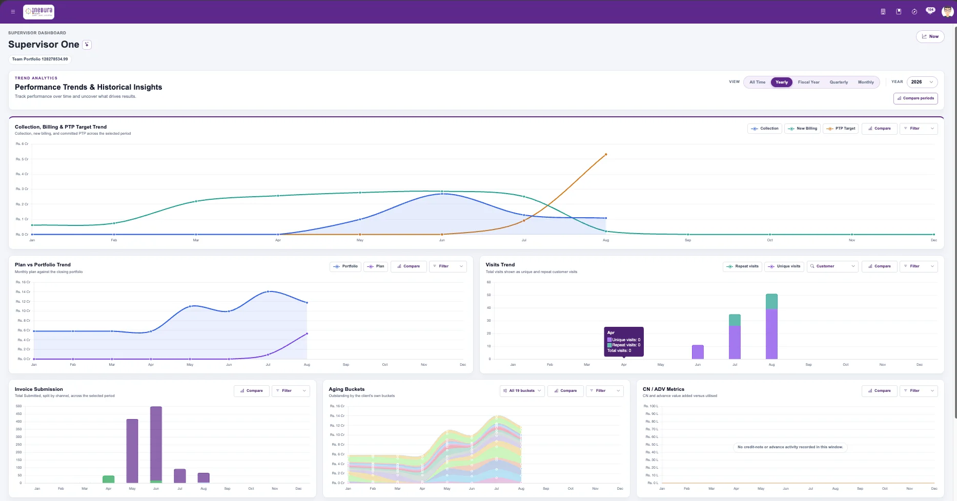Viewport: 957px width, 501px height.
Task: Click the Jun bar in Invoice Submission
Action: [x=156, y=445]
